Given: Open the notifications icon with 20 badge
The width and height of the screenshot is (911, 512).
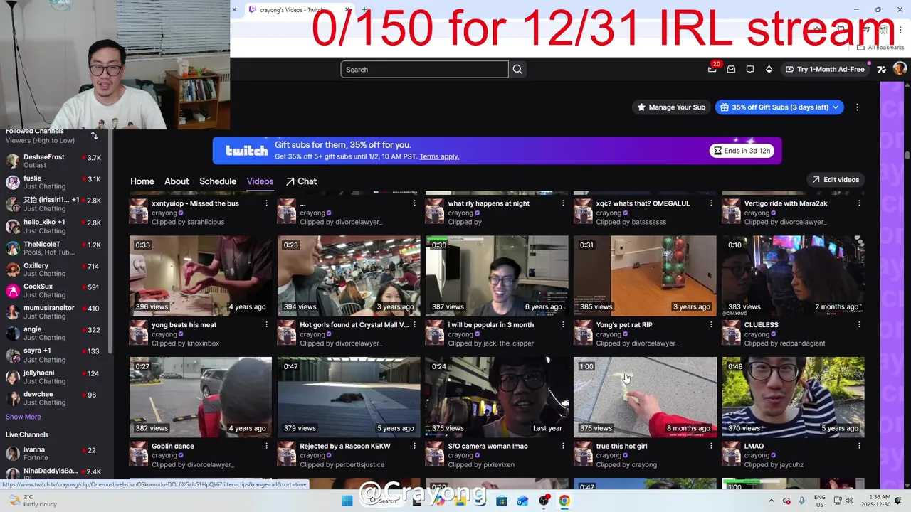Looking at the screenshot, I should click(712, 69).
